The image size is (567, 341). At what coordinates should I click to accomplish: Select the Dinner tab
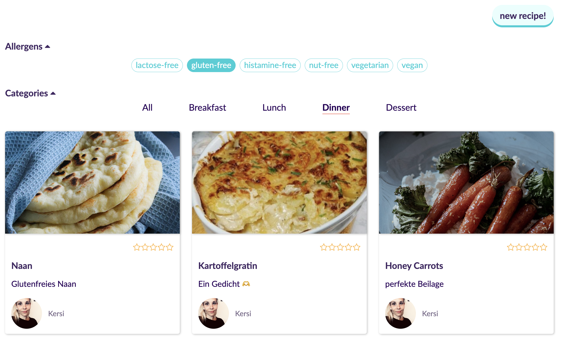336,107
